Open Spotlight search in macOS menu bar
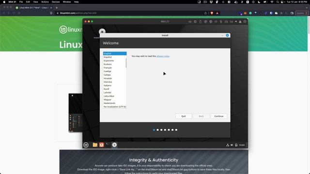Image resolution: width=310 pixels, height=174 pixels. 278,2
